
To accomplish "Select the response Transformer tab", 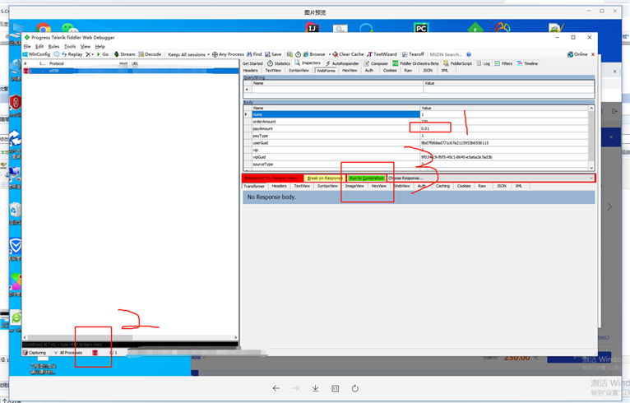I will (x=254, y=186).
